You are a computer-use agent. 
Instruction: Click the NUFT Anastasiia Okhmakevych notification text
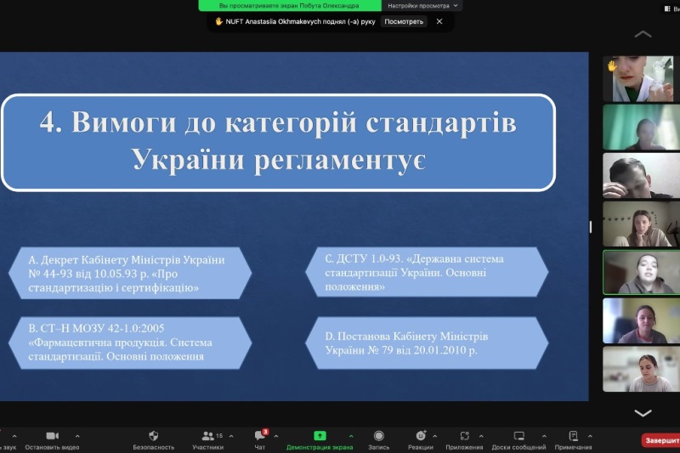point(300,21)
